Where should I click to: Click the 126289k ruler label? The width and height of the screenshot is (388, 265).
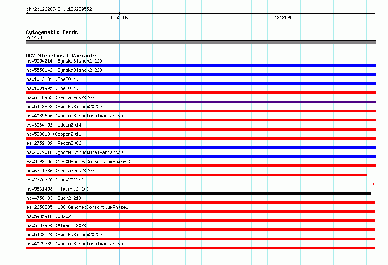(x=283, y=17)
